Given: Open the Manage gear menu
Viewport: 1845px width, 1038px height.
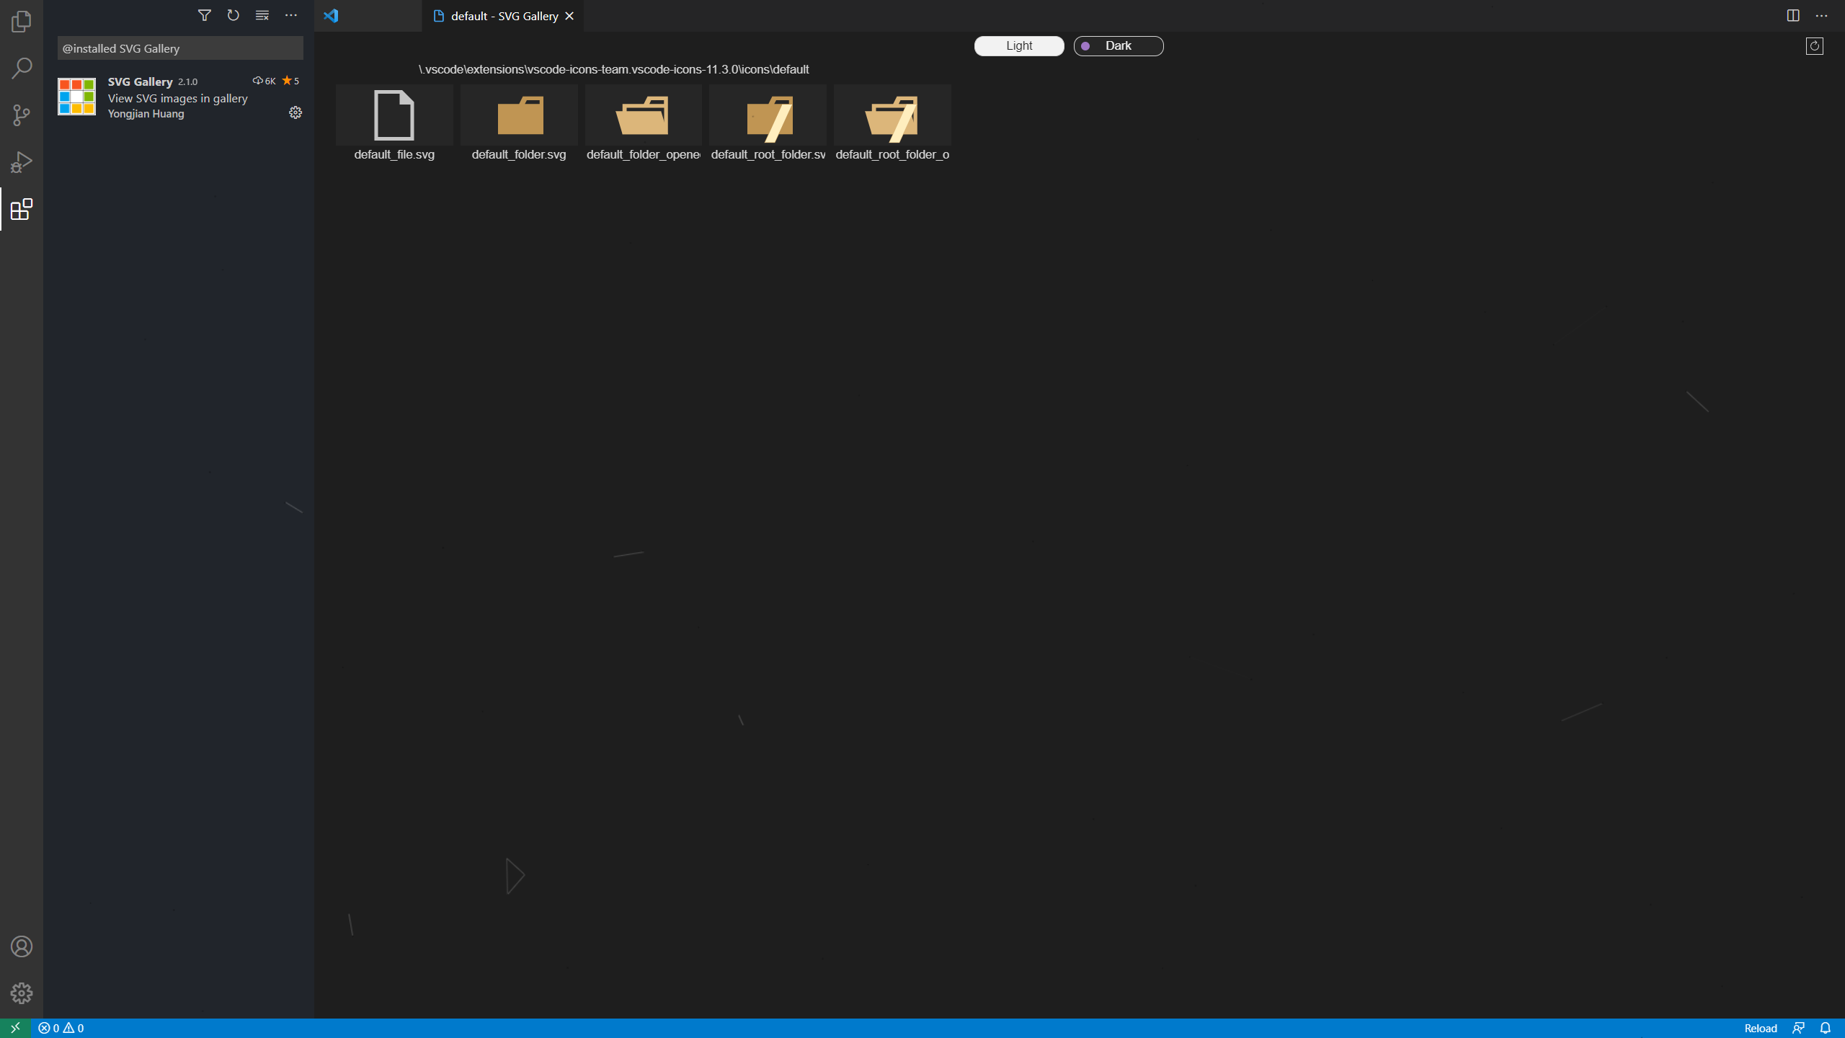Looking at the screenshot, I should pyautogui.click(x=22, y=993).
